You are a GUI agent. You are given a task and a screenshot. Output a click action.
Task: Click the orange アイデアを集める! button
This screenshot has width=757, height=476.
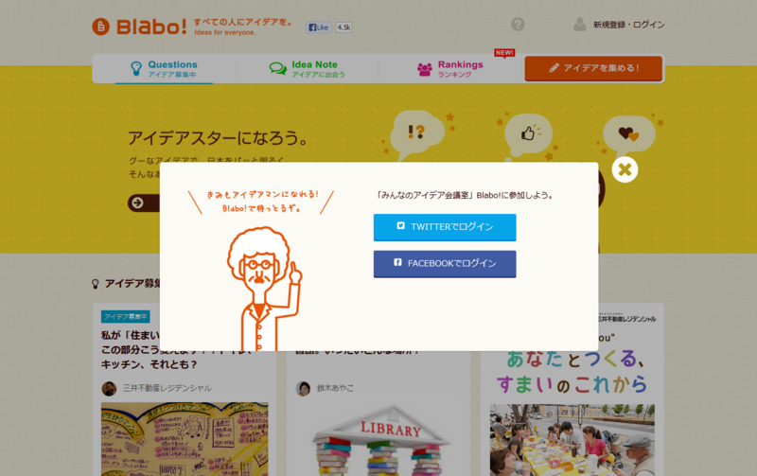593,68
